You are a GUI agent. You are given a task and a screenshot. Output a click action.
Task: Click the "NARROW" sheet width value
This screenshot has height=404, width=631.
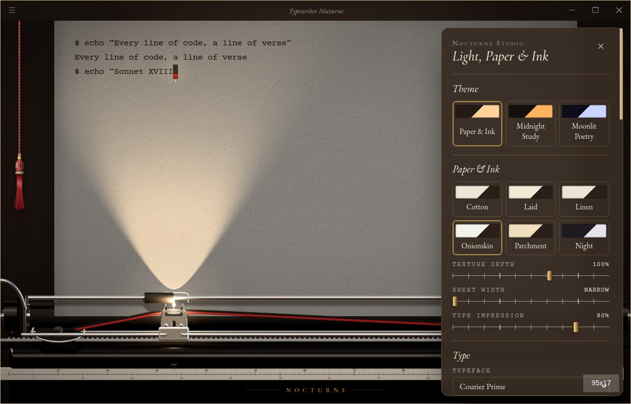tap(596, 290)
